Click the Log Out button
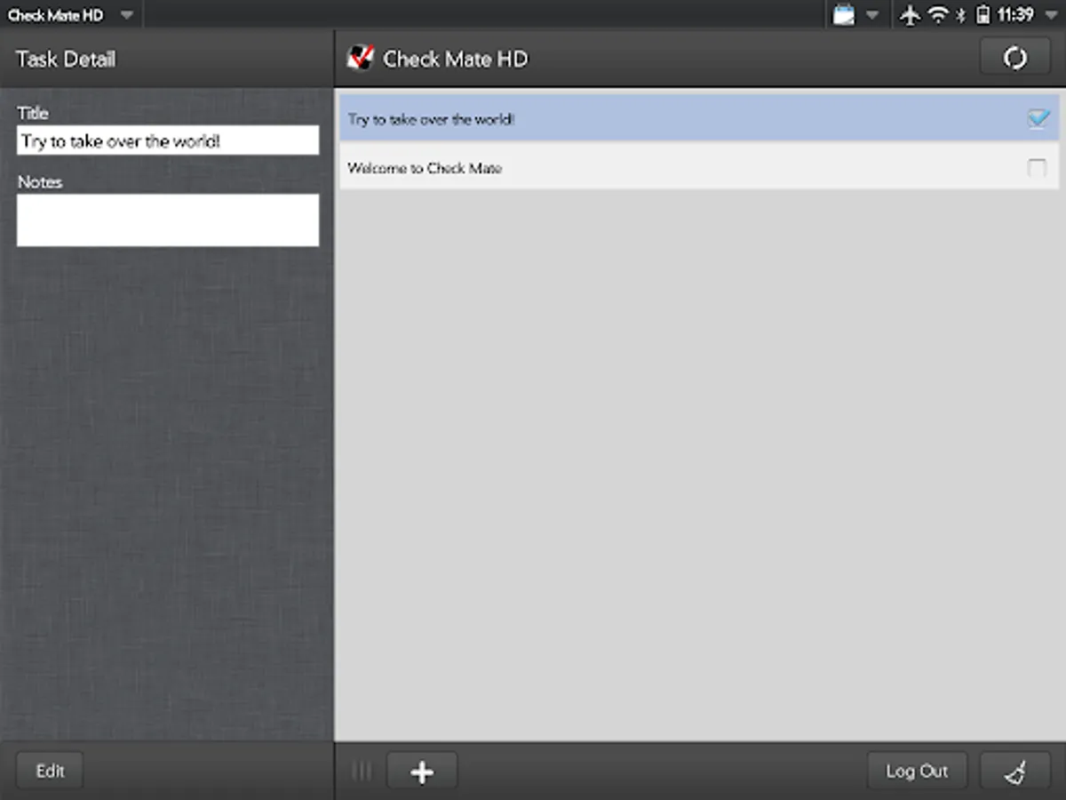Screen dimensions: 1066x800 [x=917, y=771]
